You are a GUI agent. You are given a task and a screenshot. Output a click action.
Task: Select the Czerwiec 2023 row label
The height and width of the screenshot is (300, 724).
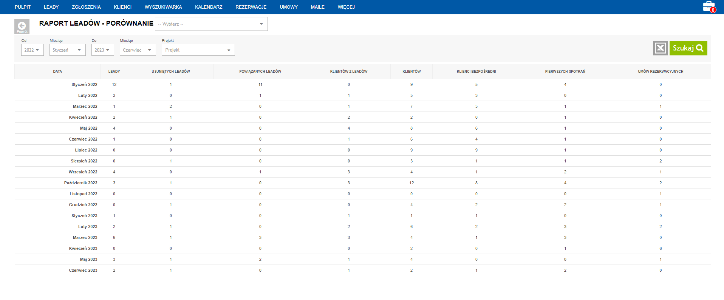83,271
